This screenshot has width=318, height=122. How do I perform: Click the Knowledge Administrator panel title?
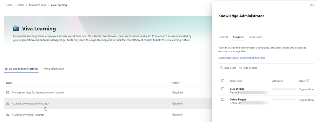[241, 16]
